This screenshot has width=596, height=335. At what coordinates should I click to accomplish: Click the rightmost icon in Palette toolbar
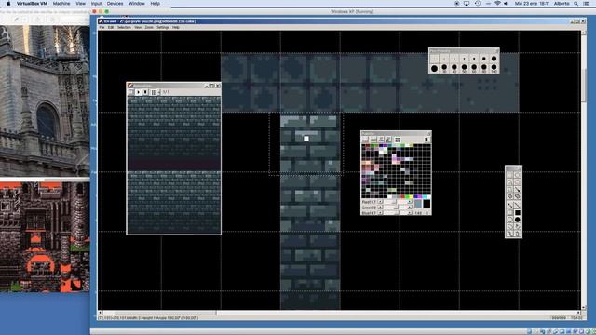click(x=427, y=140)
